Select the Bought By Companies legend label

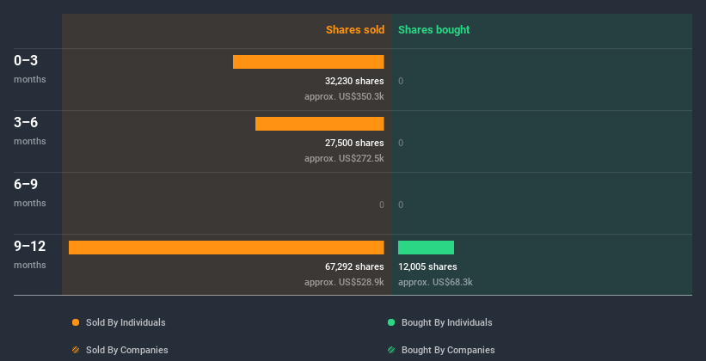[448, 350]
